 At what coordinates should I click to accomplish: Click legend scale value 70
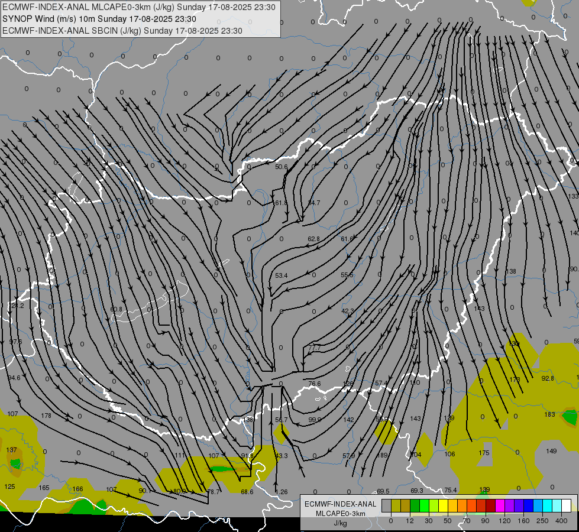[x=467, y=521]
